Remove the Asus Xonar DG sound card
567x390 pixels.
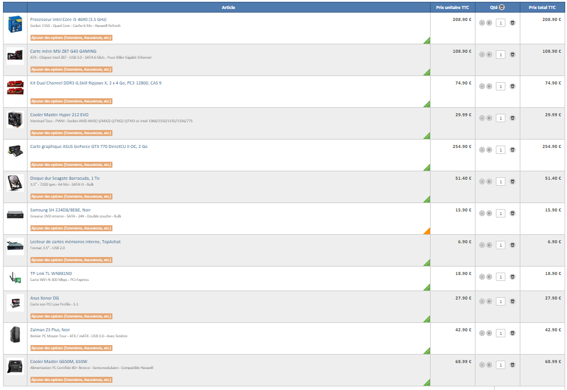pos(513,301)
